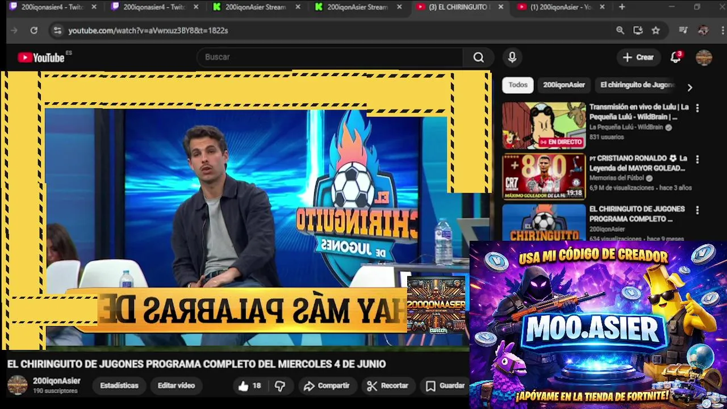Open browser media controls icon
The width and height of the screenshot is (727, 409).
[x=683, y=31]
